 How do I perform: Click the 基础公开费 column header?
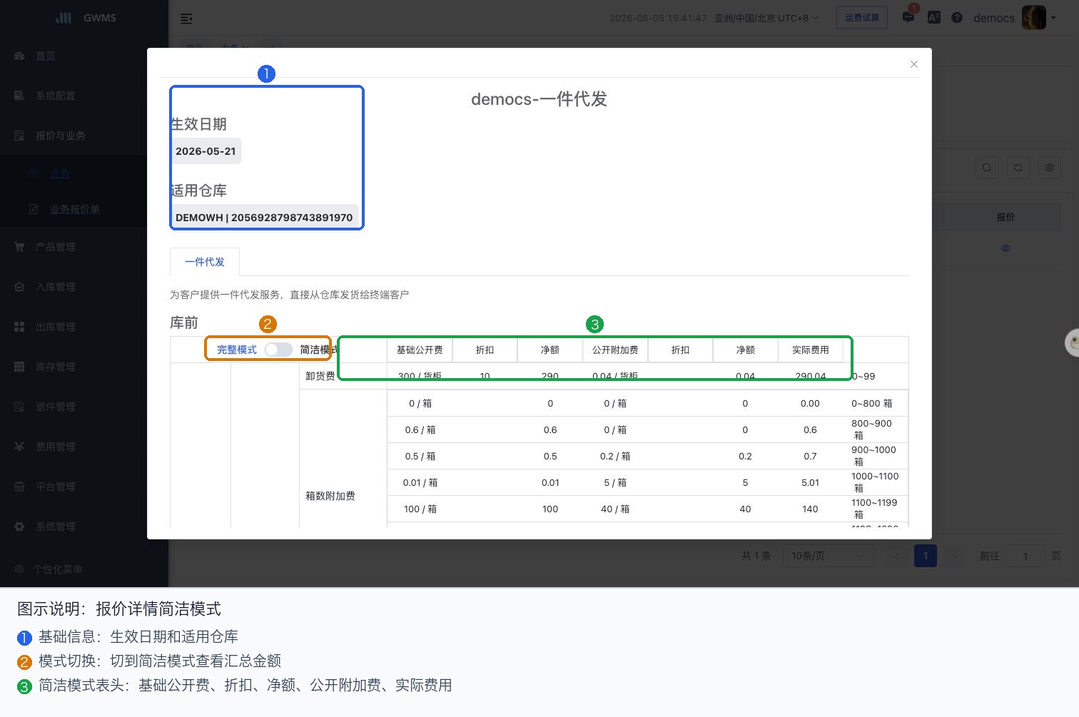tap(420, 350)
